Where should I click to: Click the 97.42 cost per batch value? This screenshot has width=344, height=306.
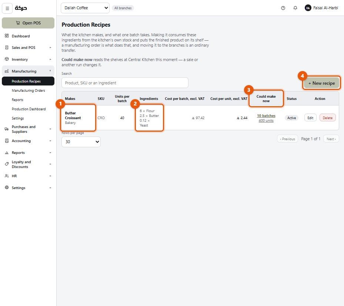coord(198,118)
